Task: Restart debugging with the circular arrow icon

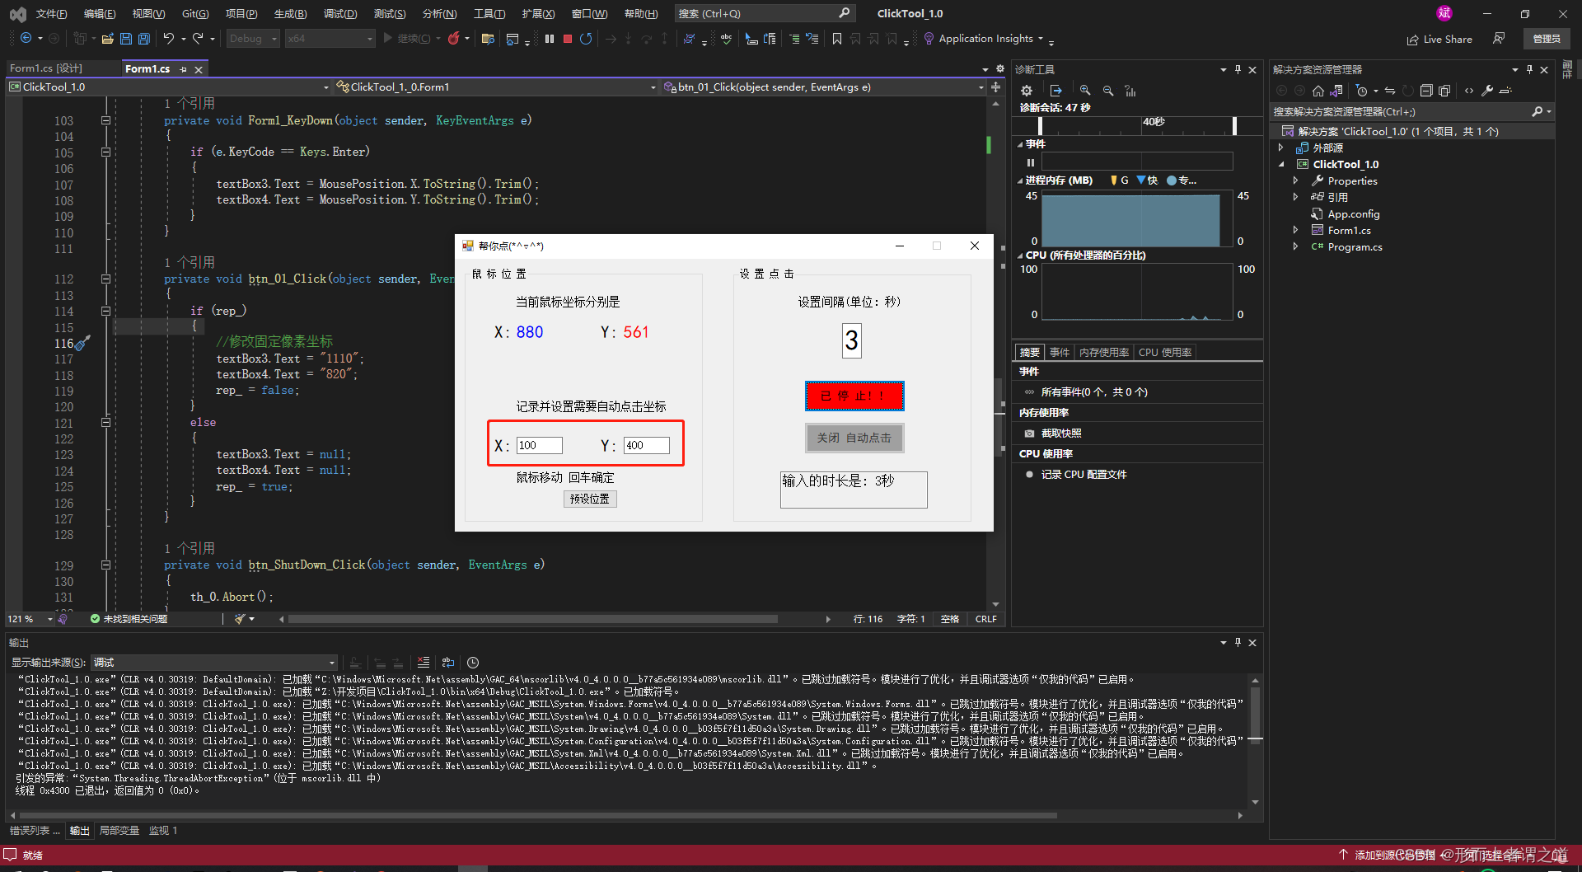Action: point(586,39)
